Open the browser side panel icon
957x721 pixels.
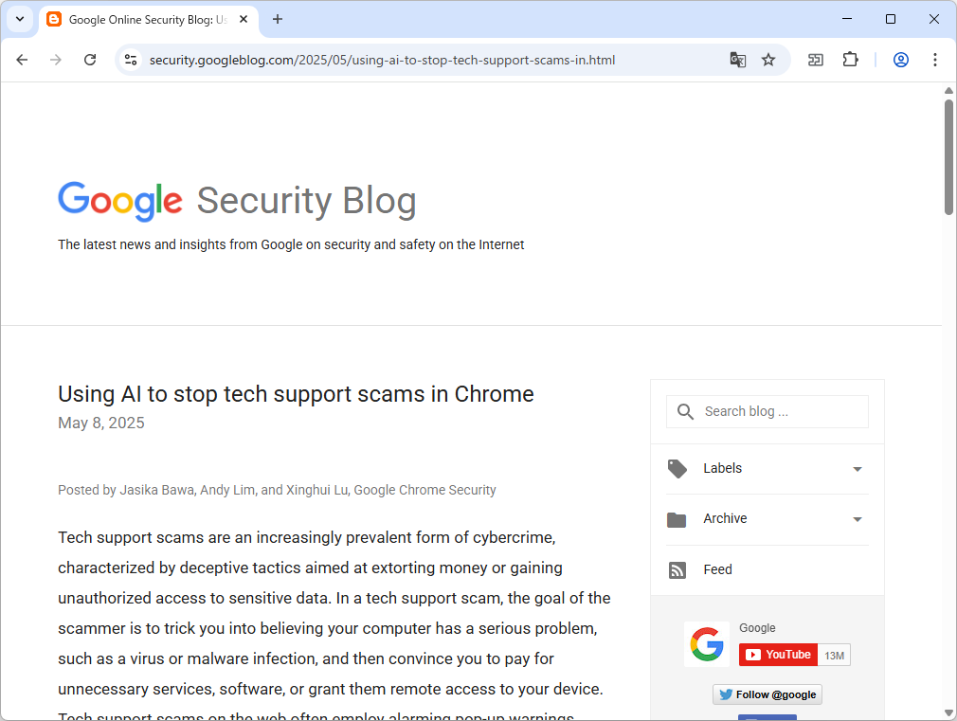click(x=815, y=59)
